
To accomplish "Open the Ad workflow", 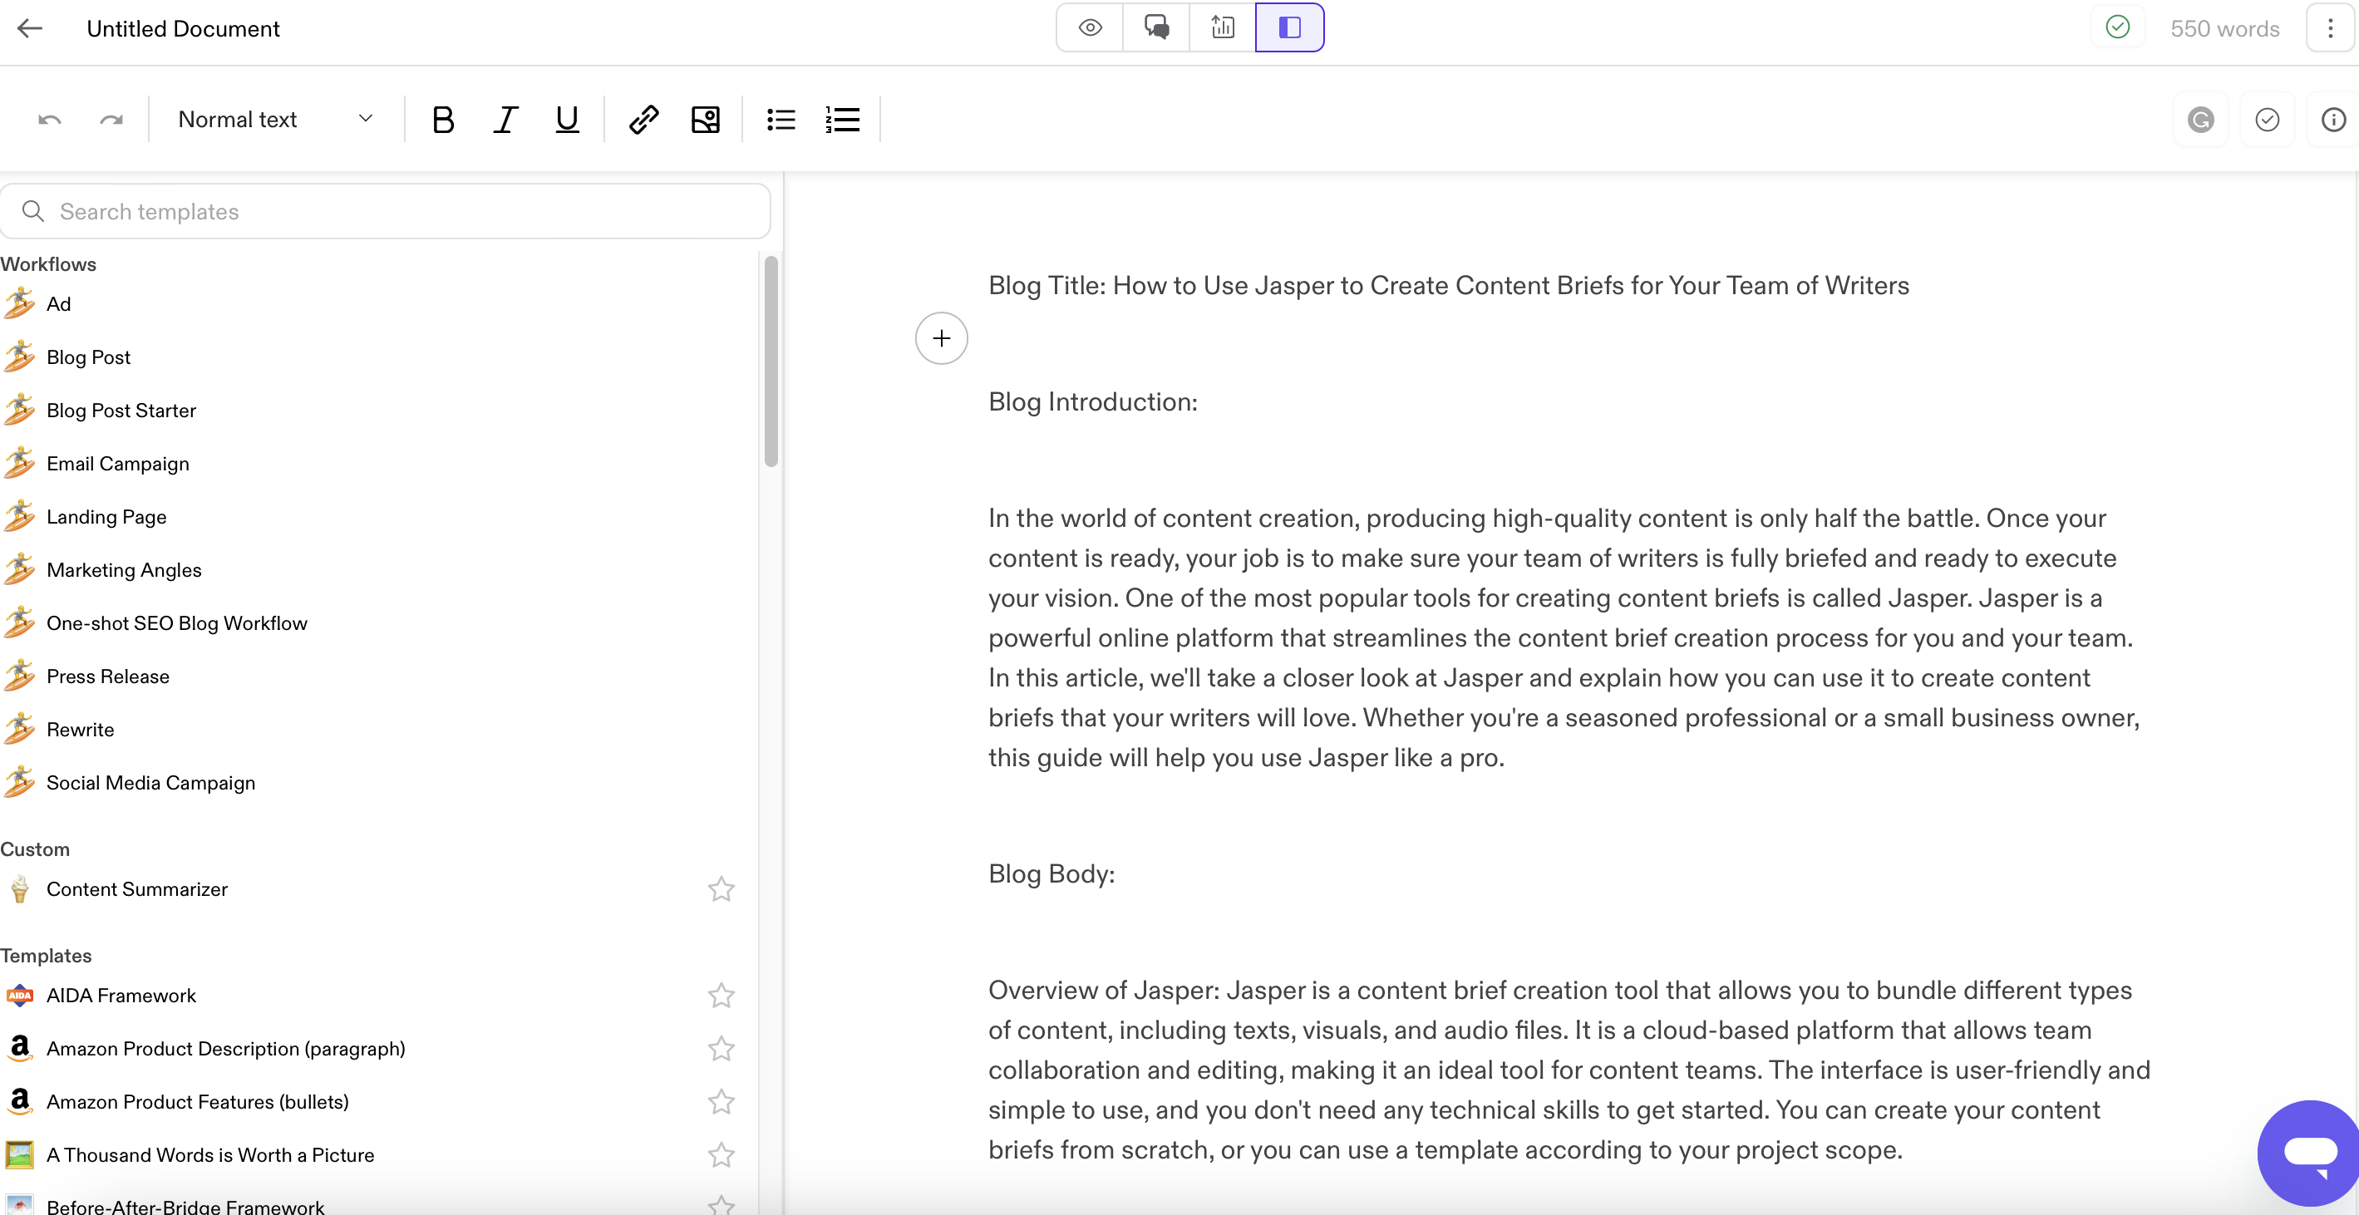I will [x=59, y=304].
